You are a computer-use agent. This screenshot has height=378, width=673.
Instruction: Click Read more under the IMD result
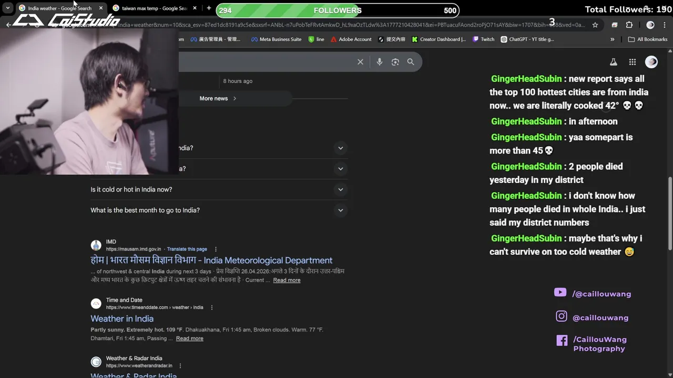click(x=287, y=280)
